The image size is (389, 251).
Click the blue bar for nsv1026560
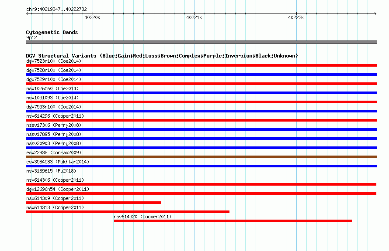point(201,93)
